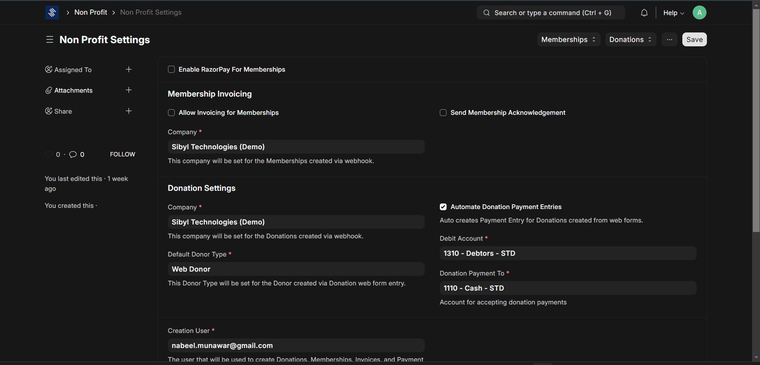This screenshot has width=760, height=365.
Task: Toggle the sidebar with the hamburger icon
Action: 50,39
